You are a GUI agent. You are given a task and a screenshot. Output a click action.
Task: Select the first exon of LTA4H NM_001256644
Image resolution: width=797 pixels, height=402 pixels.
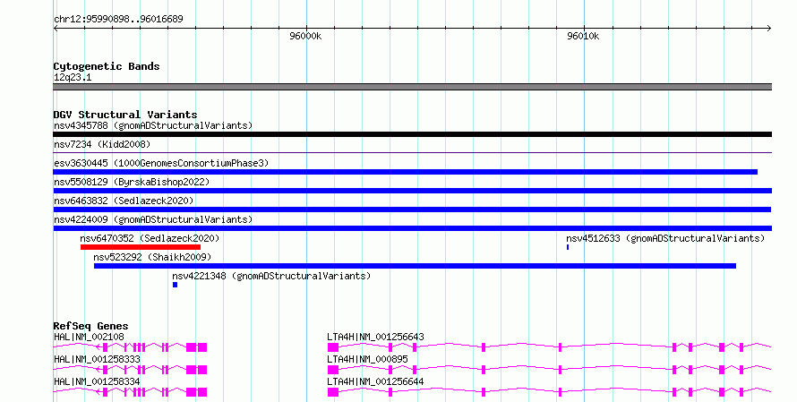pos(333,392)
